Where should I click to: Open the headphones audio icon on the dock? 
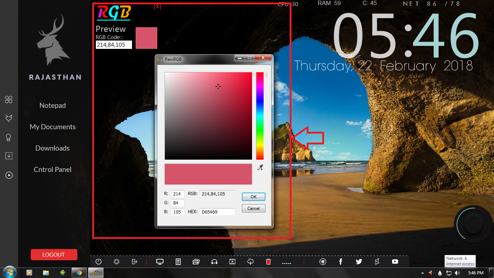(214, 261)
